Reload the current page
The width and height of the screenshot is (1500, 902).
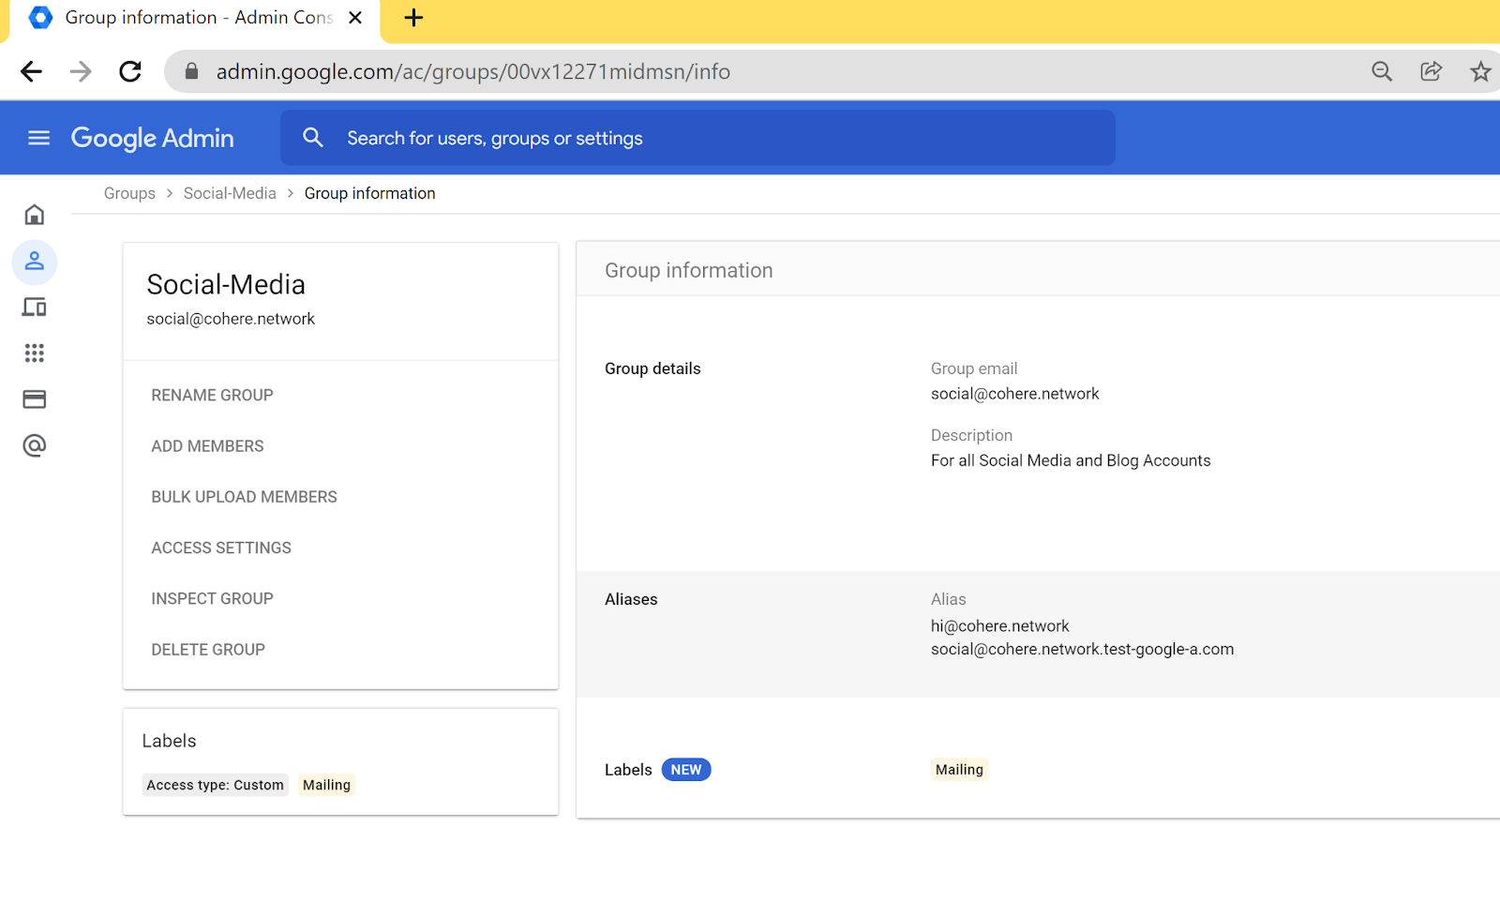(x=130, y=71)
